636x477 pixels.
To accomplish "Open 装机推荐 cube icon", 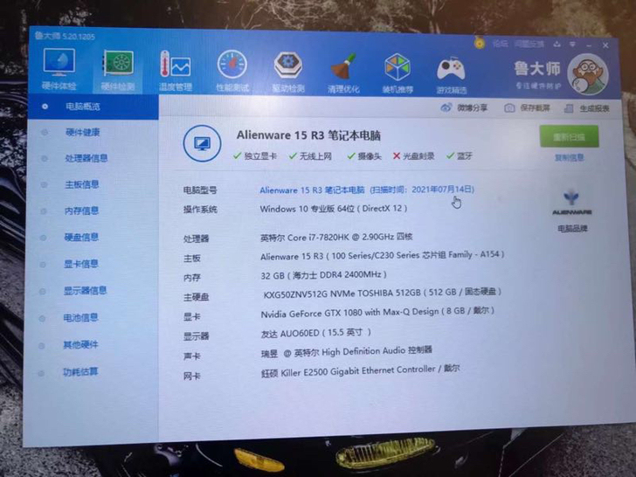I will click(397, 67).
